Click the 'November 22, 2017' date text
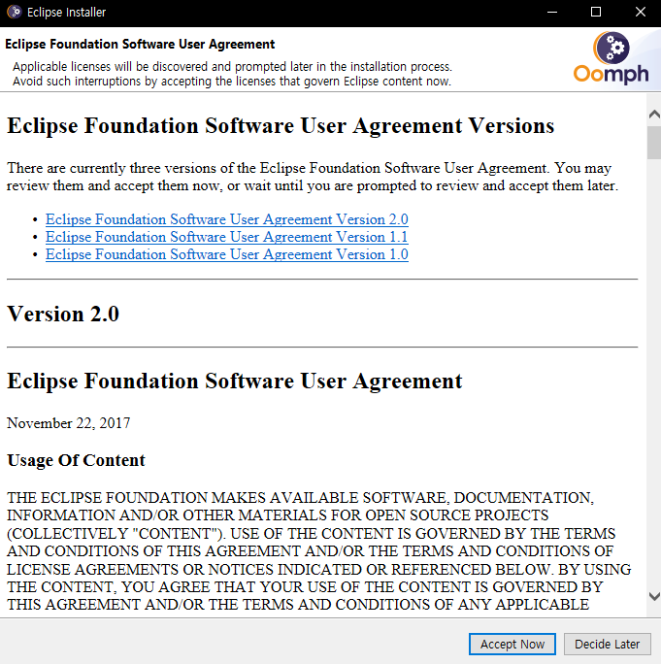 coord(69,423)
